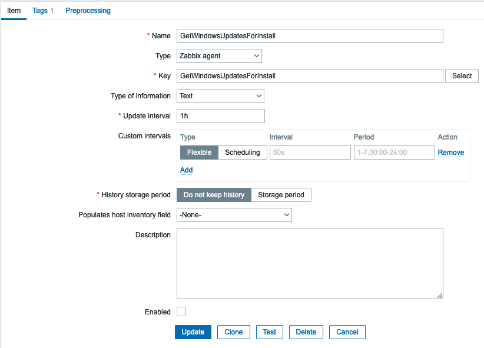Switch to the Tags tab
Image resolution: width=484 pixels, height=348 pixels.
pyautogui.click(x=42, y=11)
